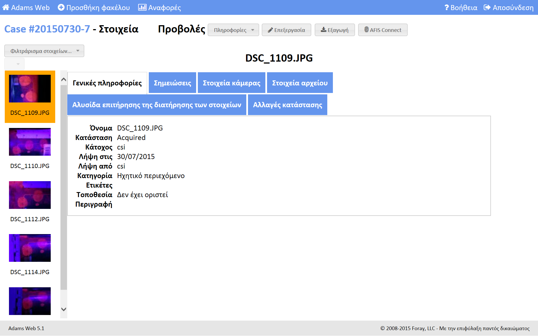Select the Στοιχεία αρχείου tab
The width and height of the screenshot is (538, 336).
tap(300, 83)
